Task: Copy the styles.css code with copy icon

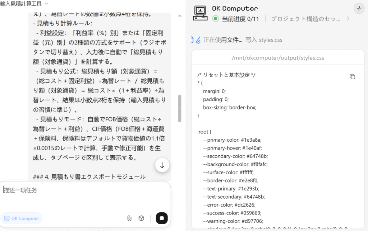Action: 353,77
